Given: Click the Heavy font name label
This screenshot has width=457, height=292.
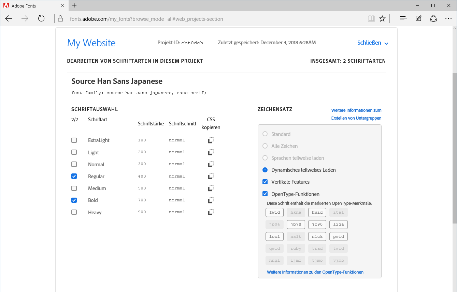Looking at the screenshot, I should [x=95, y=212].
